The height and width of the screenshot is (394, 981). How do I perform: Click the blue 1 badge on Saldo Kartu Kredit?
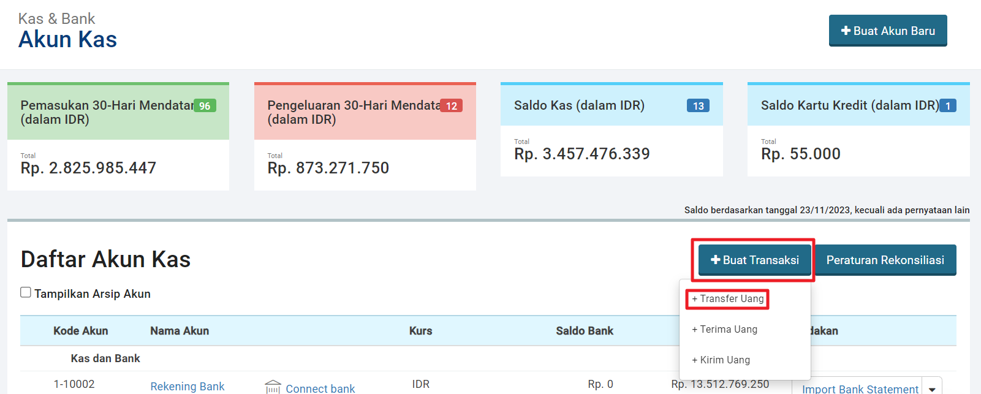[x=948, y=106]
